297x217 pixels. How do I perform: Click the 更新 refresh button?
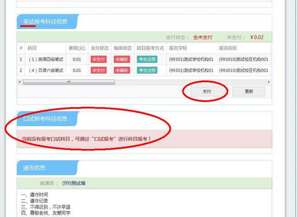click(249, 91)
